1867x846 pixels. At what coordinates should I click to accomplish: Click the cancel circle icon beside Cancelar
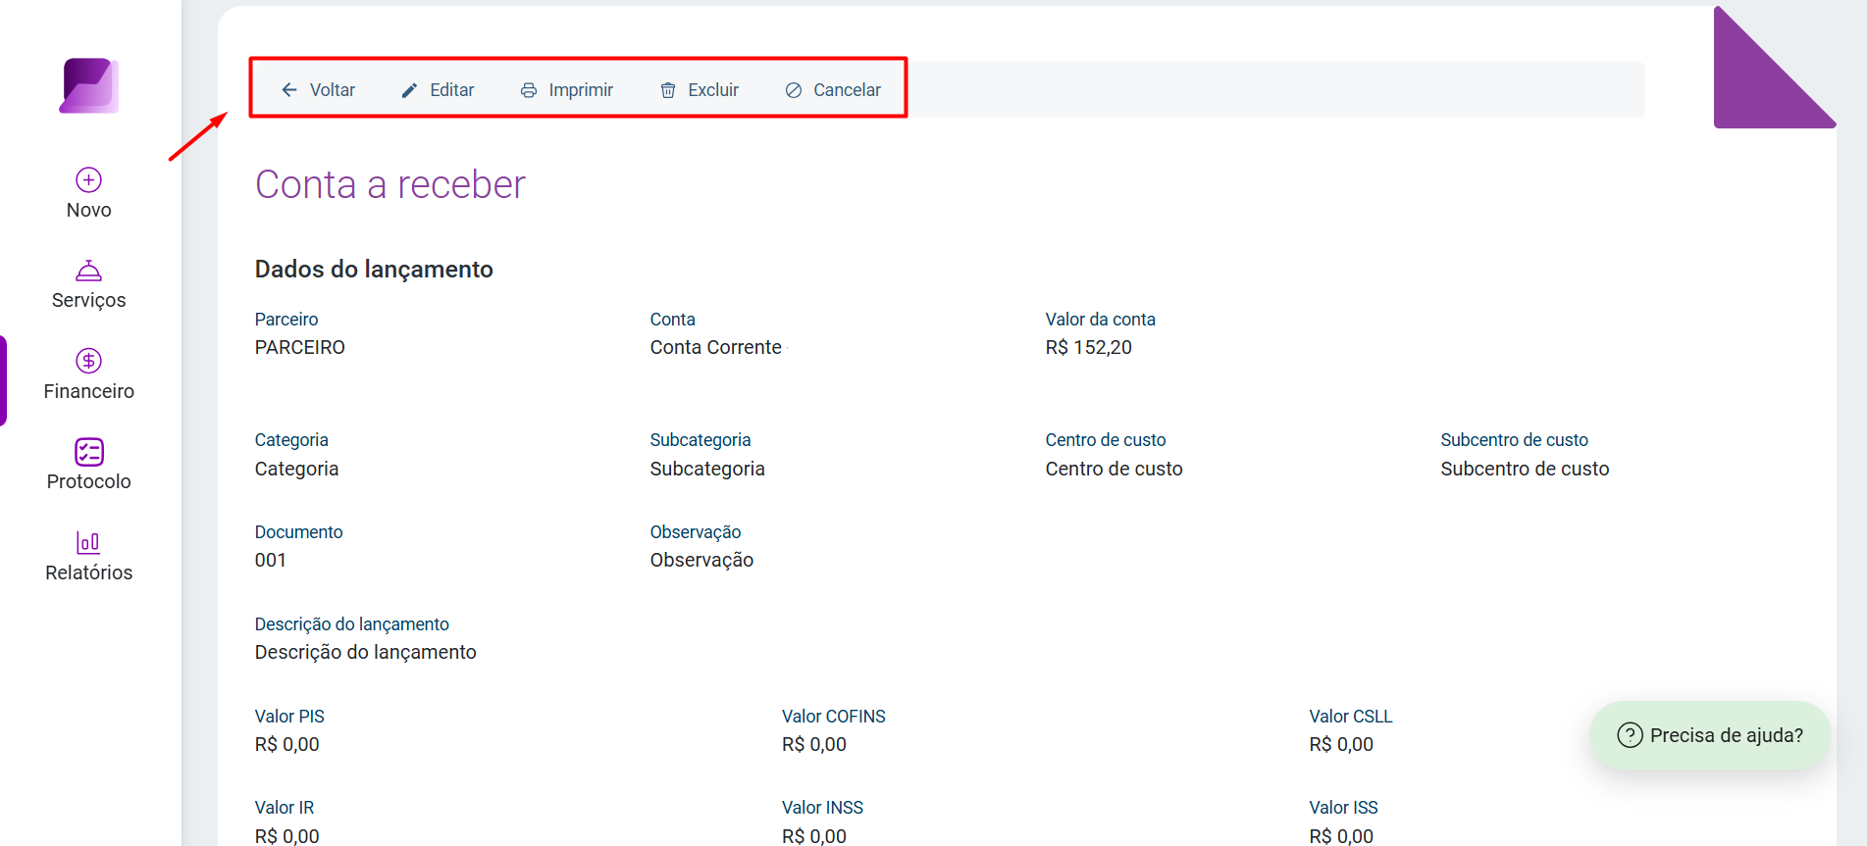point(794,90)
